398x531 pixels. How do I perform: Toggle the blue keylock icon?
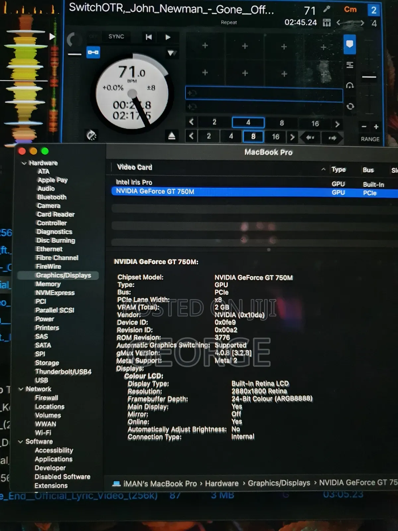[x=93, y=52]
